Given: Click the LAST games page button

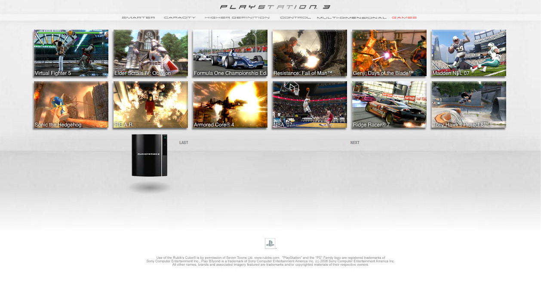Looking at the screenshot, I should pyautogui.click(x=184, y=143).
